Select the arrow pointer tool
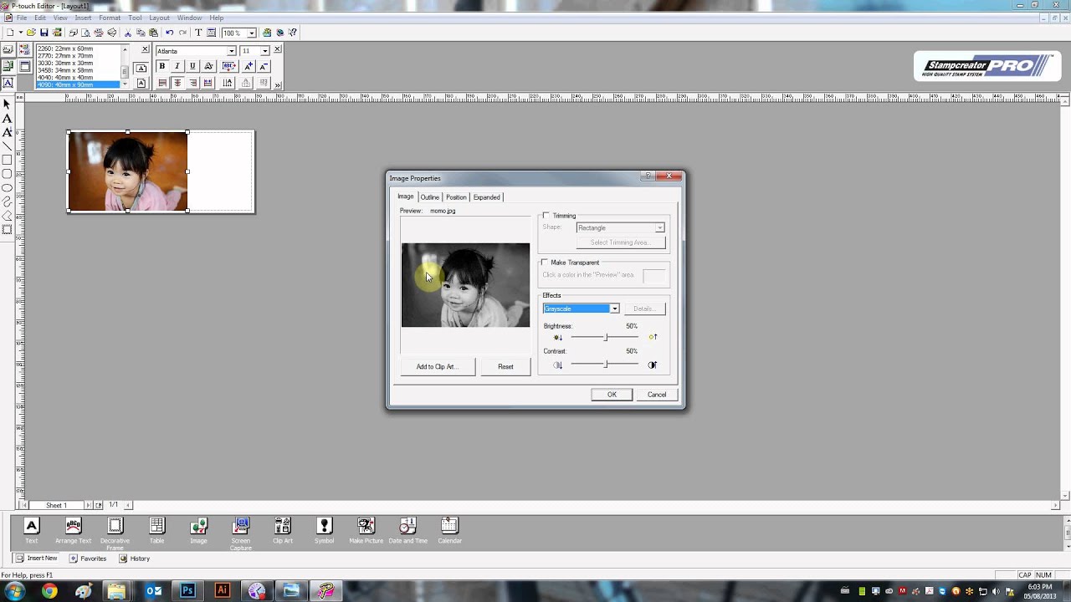Screen dimensions: 1071x602 (7, 105)
